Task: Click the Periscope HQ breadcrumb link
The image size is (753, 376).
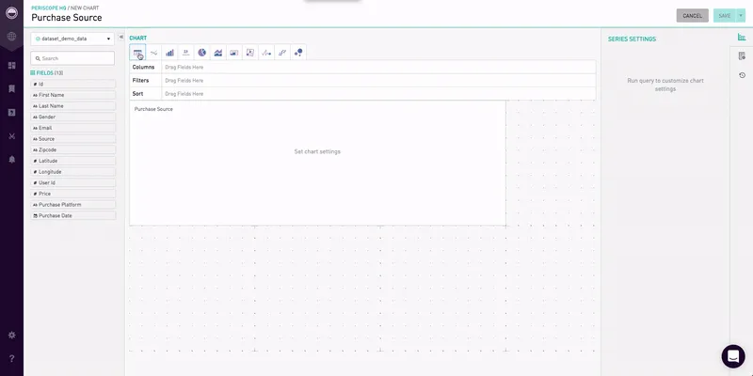Action: tap(48, 8)
